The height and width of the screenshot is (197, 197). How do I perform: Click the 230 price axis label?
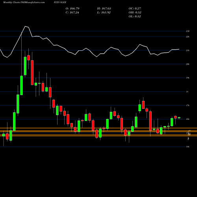(188, 31)
